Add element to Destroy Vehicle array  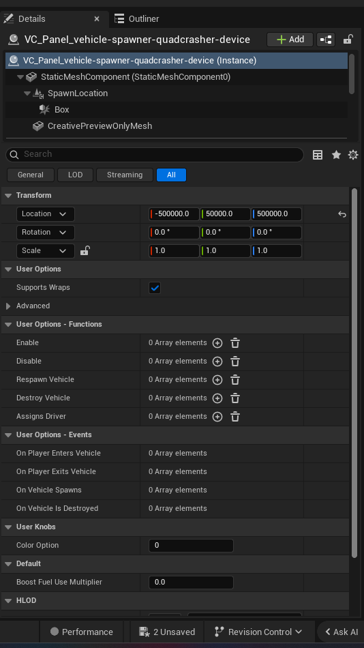(x=217, y=398)
